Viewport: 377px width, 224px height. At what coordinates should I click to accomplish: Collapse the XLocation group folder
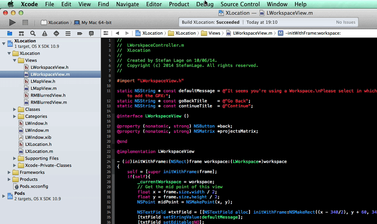coord(9,53)
